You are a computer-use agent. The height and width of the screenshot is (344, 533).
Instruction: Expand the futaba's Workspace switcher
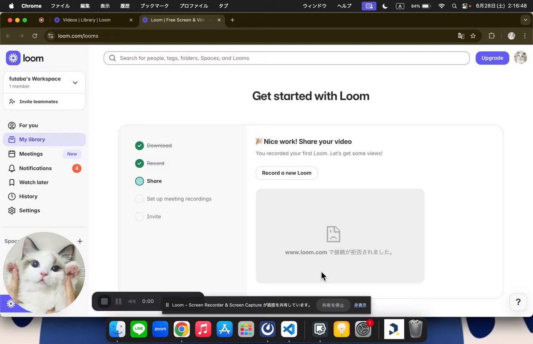point(44,82)
